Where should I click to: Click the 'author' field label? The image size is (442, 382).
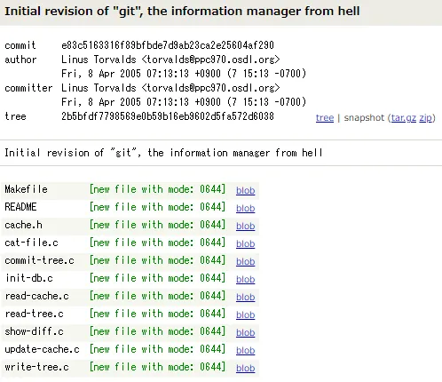(x=20, y=60)
